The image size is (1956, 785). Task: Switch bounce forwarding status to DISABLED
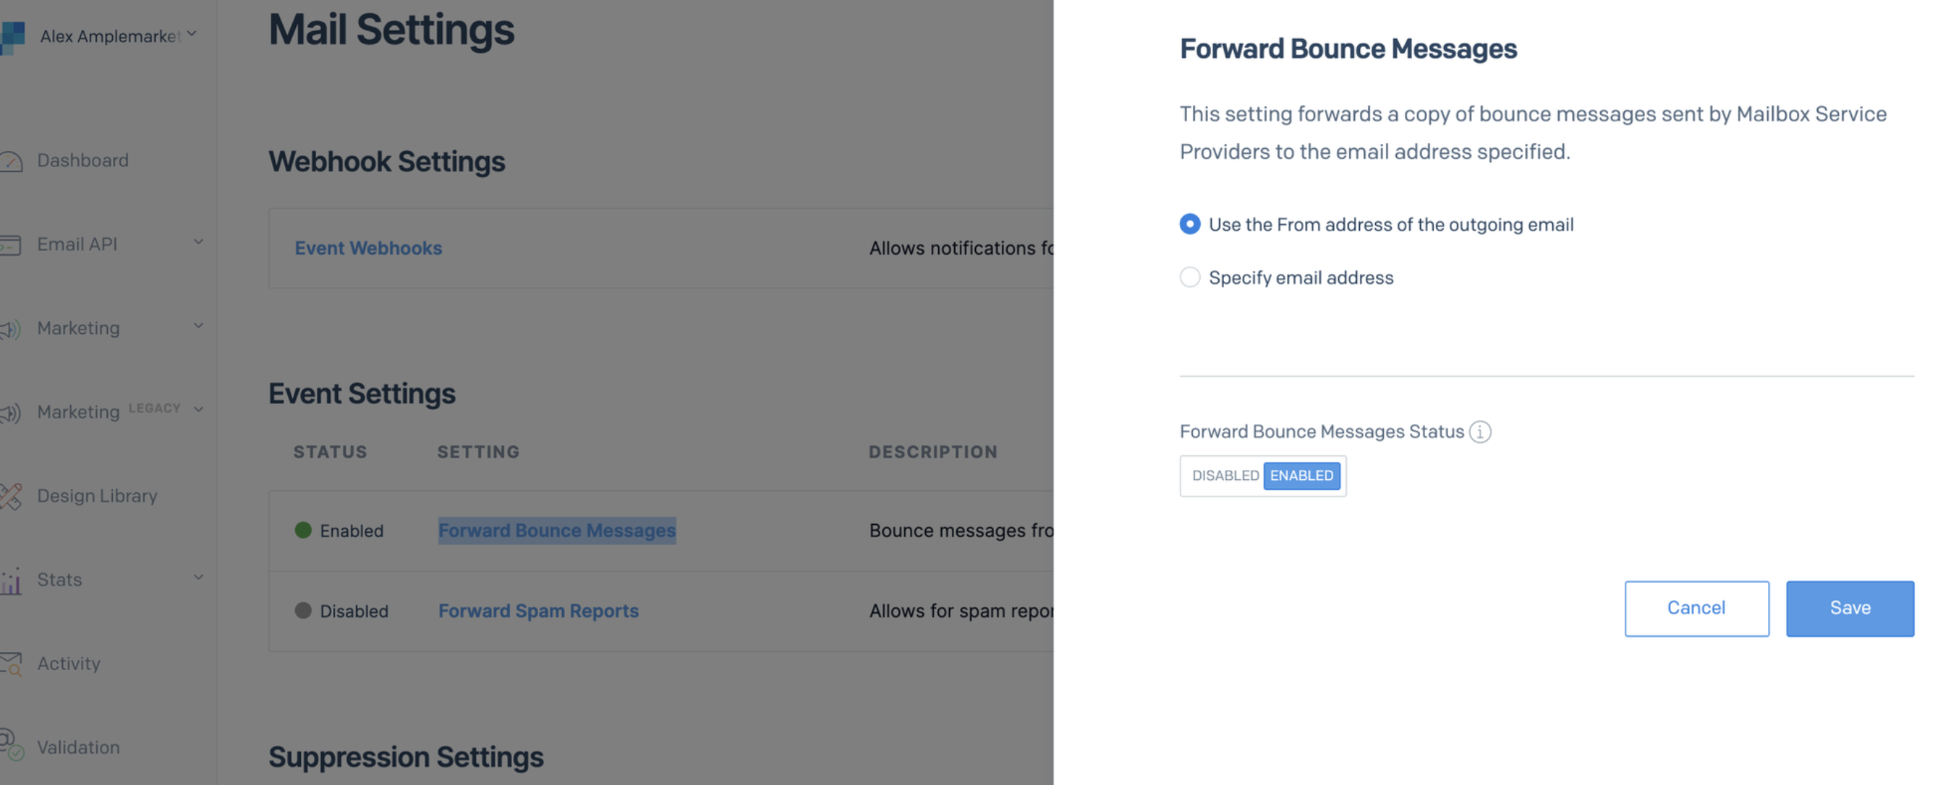[x=1225, y=476]
